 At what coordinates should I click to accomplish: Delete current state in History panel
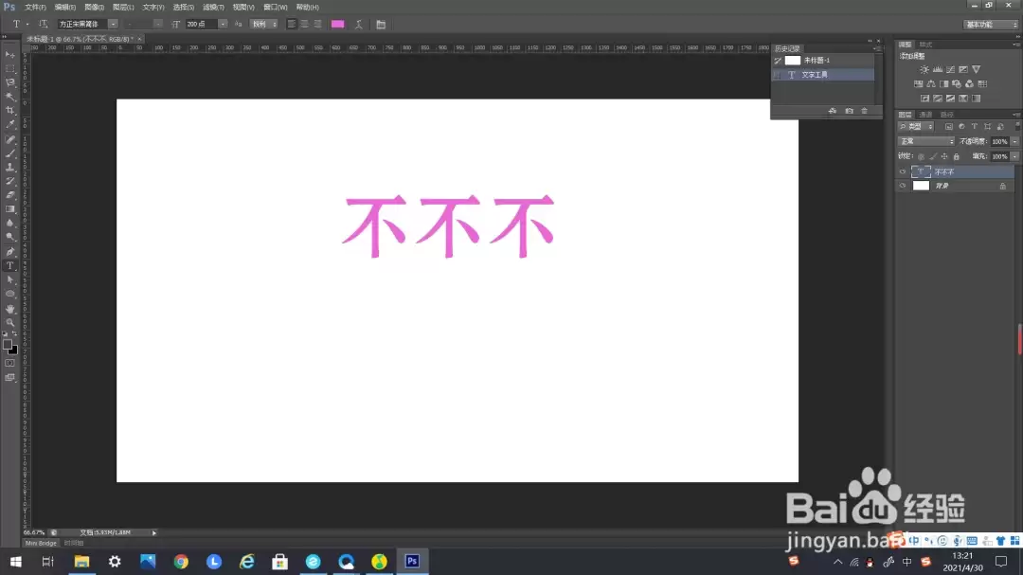(x=865, y=111)
